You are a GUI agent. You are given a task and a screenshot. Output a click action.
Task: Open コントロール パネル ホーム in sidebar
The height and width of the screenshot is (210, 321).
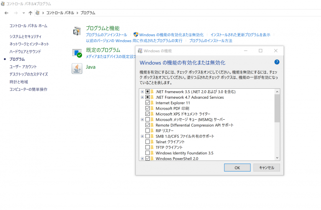pyautogui.click(x=28, y=26)
